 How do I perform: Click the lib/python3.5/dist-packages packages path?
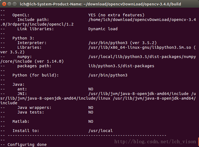(x=121, y=66)
